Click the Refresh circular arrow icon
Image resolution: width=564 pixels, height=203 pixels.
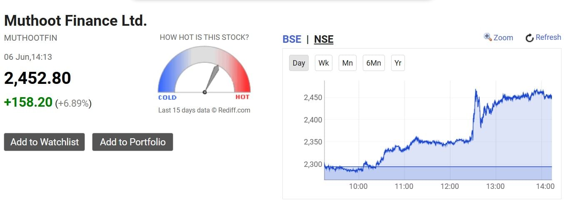click(529, 38)
